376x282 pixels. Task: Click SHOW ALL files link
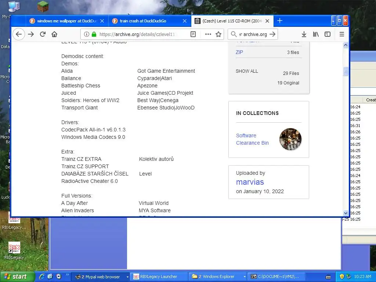(247, 71)
